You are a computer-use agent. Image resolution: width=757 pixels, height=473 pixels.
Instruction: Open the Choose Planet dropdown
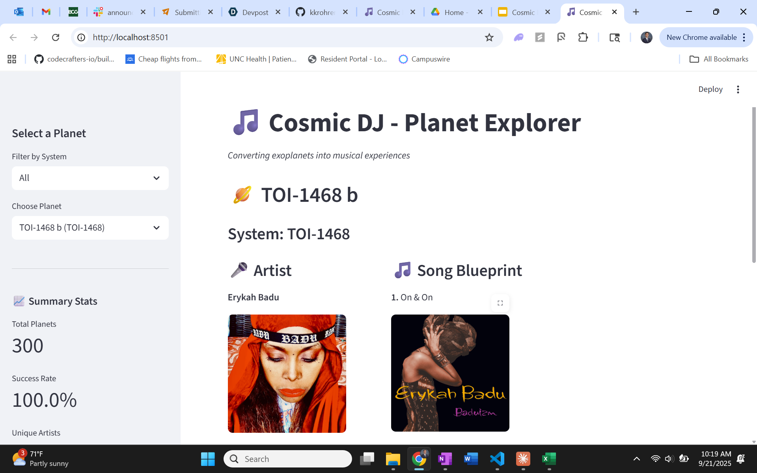90,228
